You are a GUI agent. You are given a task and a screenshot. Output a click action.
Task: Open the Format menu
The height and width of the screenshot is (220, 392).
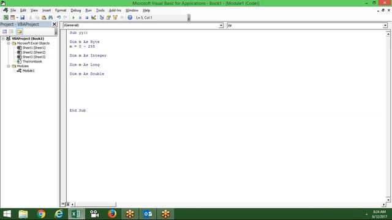point(61,10)
